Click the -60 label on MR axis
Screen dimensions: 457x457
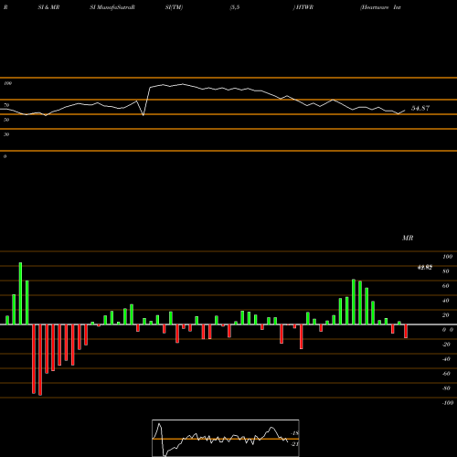click(446, 374)
